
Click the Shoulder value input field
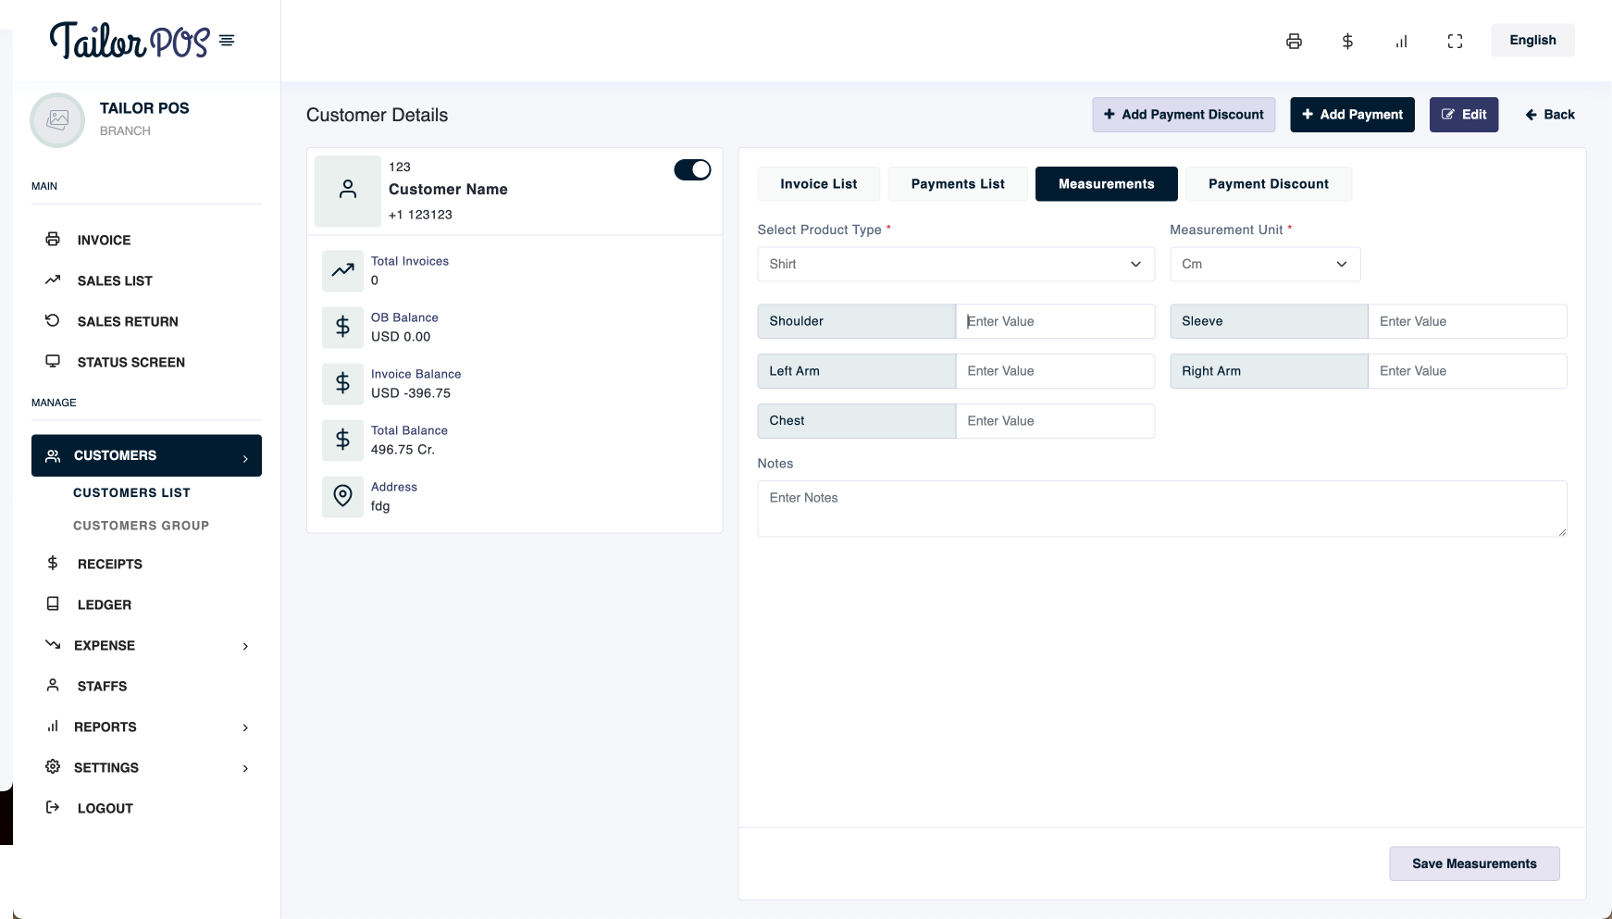tap(1054, 321)
